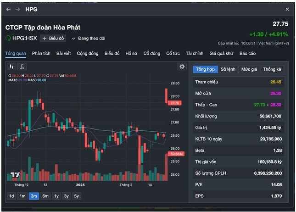Click the Giá trị value 1,424.55 tỷ

(x=270, y=128)
